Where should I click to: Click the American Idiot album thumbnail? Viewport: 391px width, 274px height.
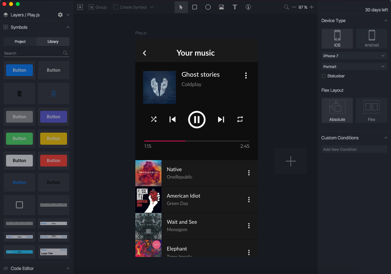[x=148, y=200]
